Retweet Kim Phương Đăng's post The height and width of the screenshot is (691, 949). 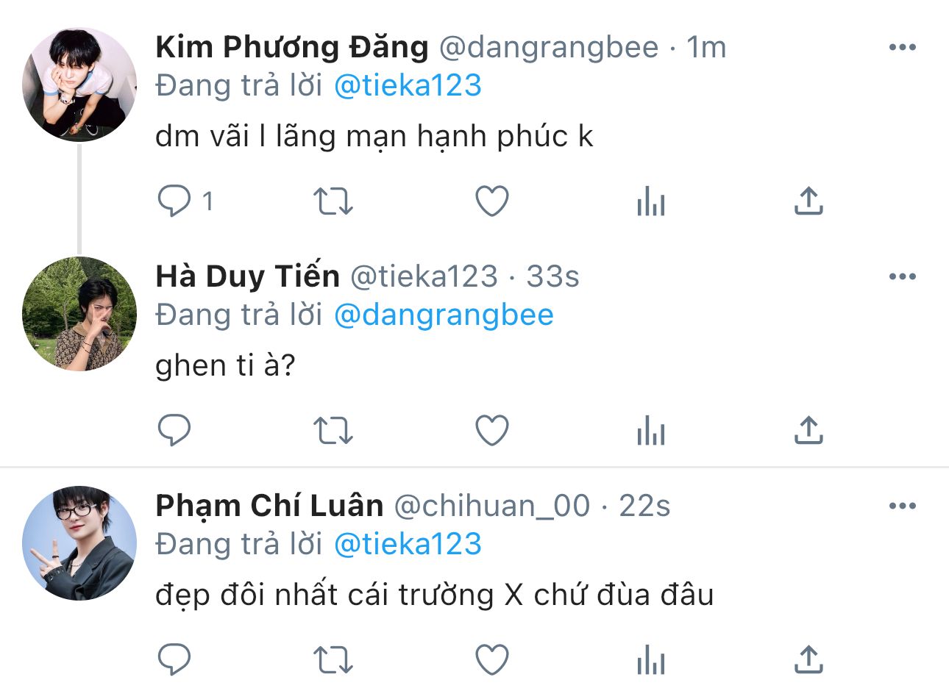pos(333,201)
